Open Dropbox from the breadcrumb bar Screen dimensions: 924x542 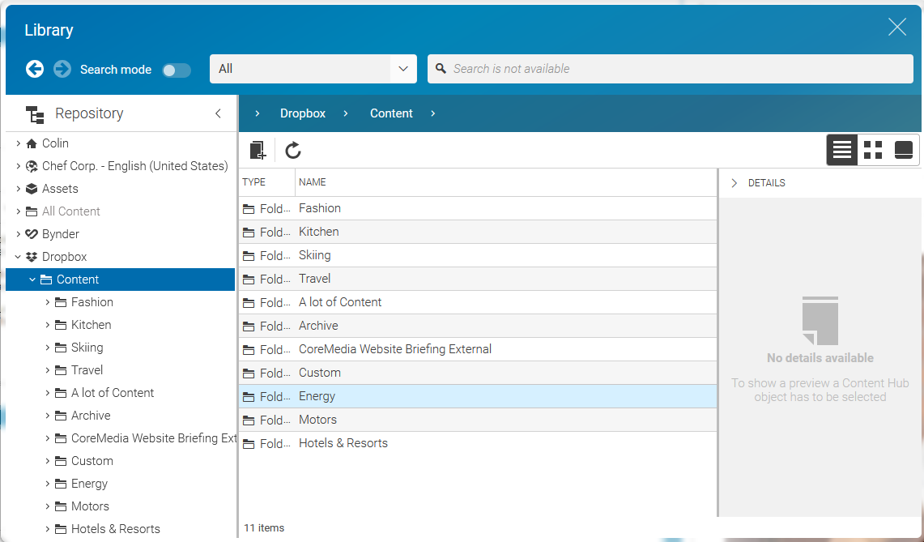pyautogui.click(x=302, y=113)
